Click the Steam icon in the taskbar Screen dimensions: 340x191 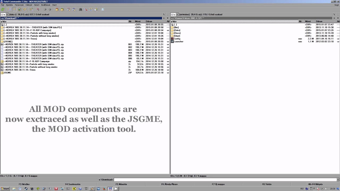pyautogui.click(x=26, y=189)
